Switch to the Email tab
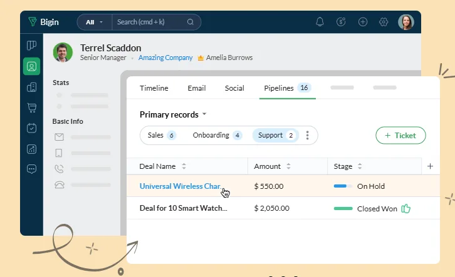The width and height of the screenshot is (455, 277). 197,88
